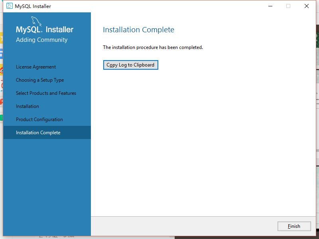This screenshot has width=319, height=239.
Task: Click the MySQL Installer title bar text
Action: [x=33, y=6]
